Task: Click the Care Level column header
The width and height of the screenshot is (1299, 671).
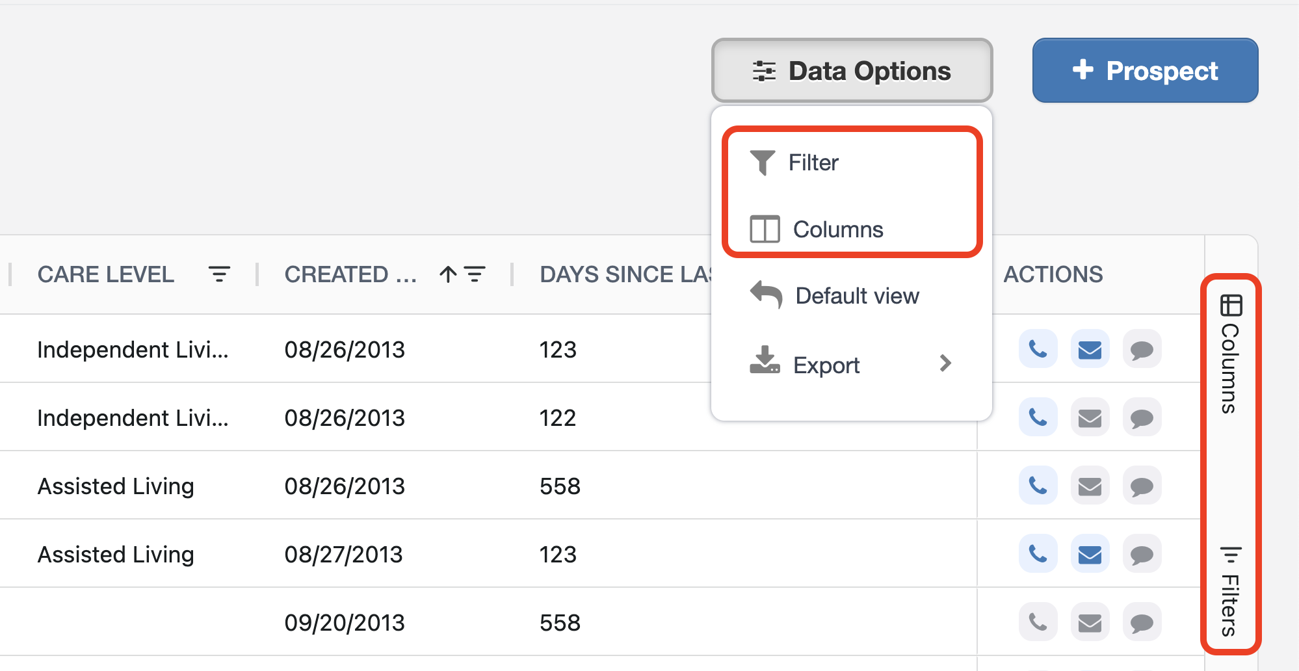Action: coord(106,274)
